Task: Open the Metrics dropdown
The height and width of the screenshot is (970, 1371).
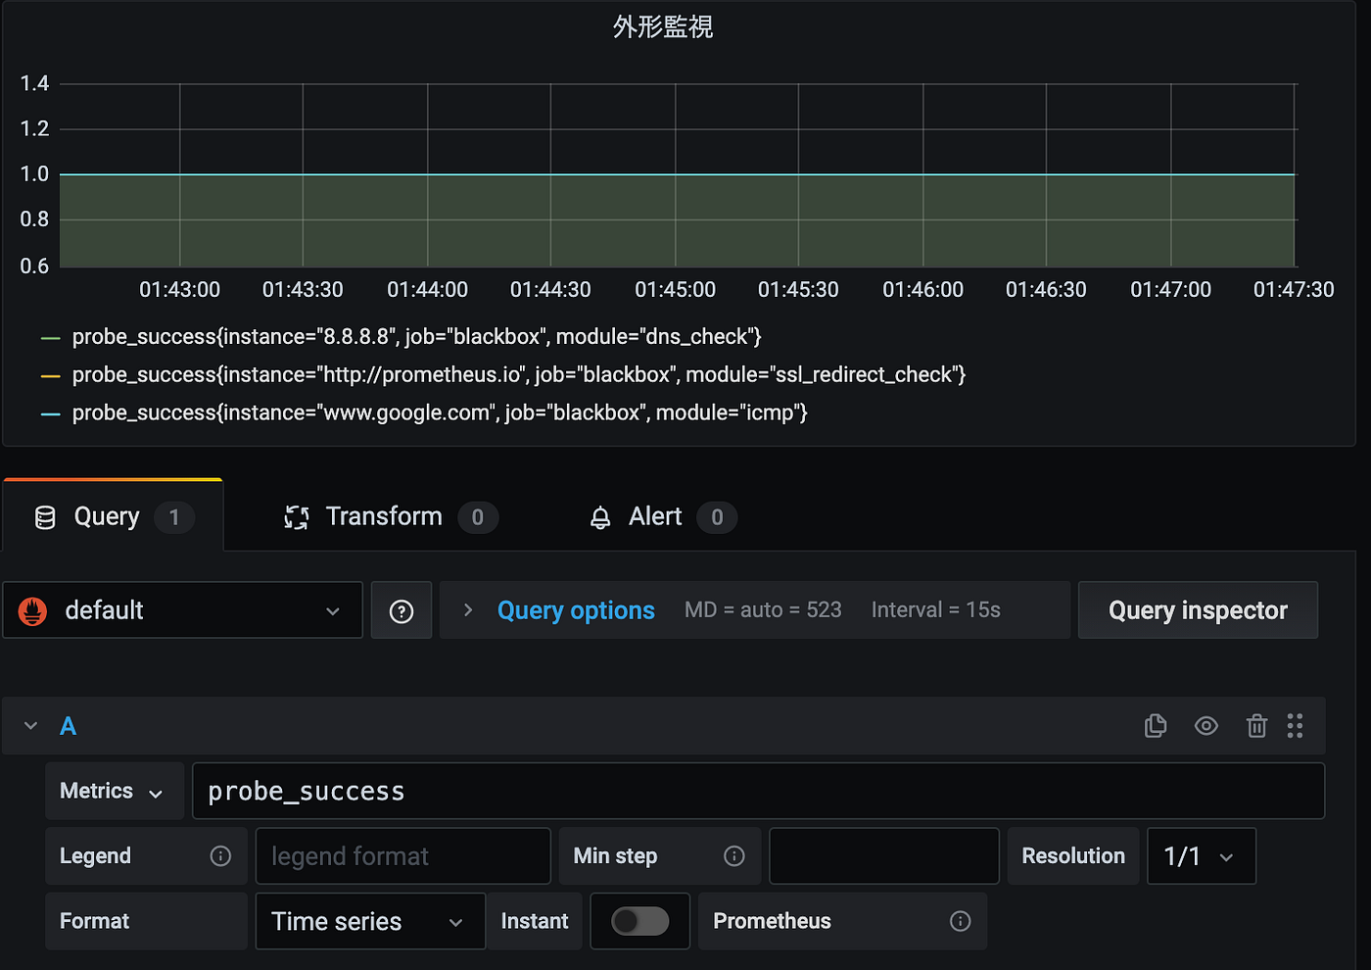Action: pos(114,791)
